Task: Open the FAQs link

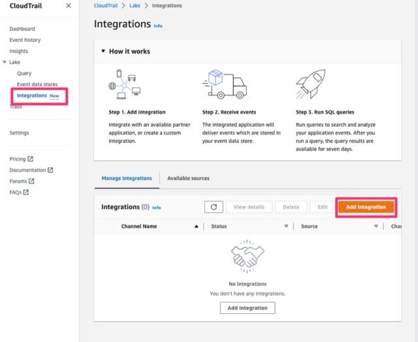Action: [16, 192]
